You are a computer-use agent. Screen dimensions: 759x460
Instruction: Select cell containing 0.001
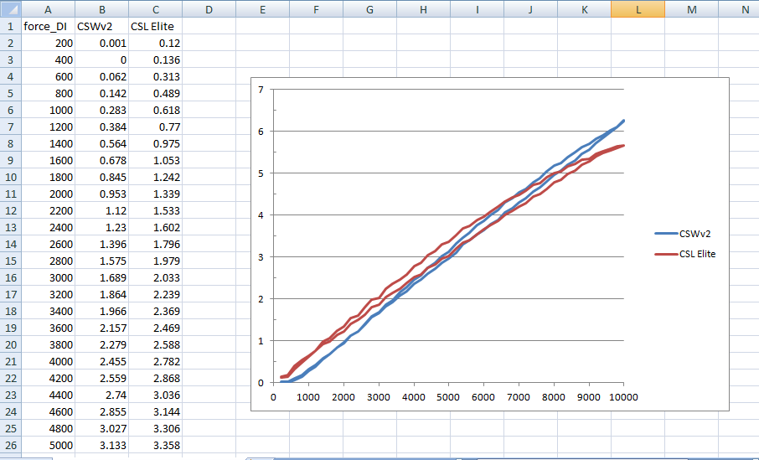coord(101,43)
